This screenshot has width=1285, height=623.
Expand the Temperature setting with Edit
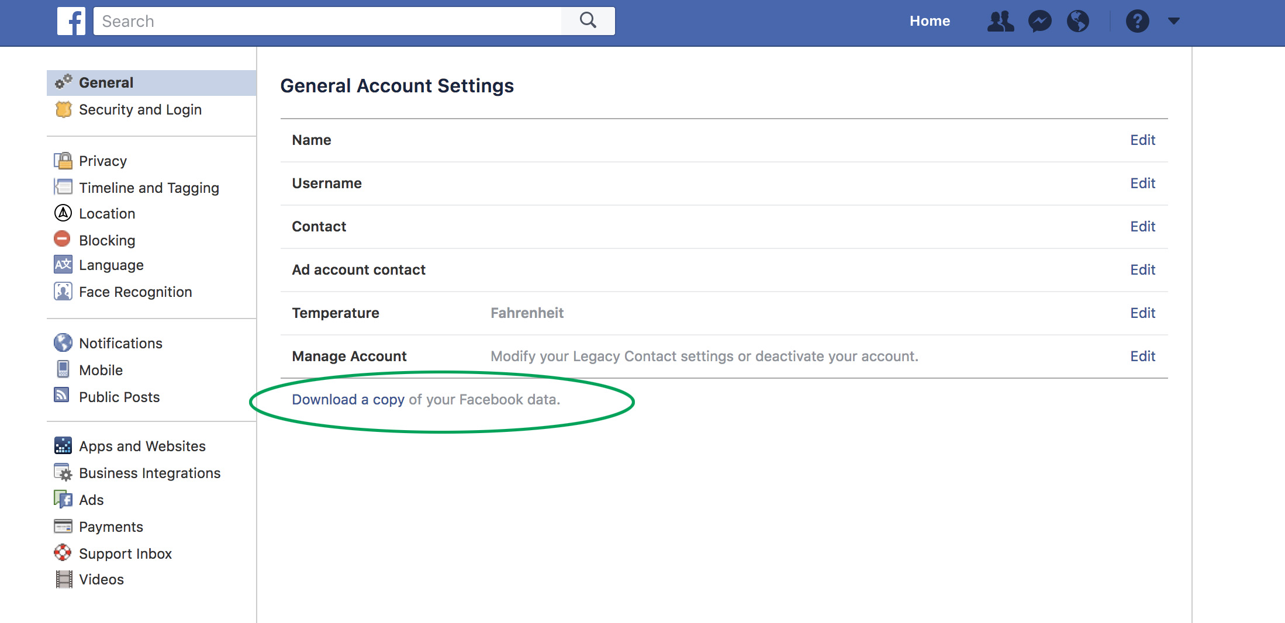click(x=1142, y=313)
